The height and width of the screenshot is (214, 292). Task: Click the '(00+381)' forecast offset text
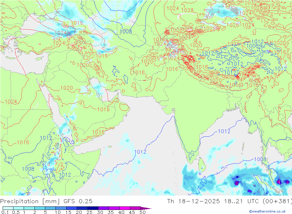pyautogui.click(x=277, y=201)
